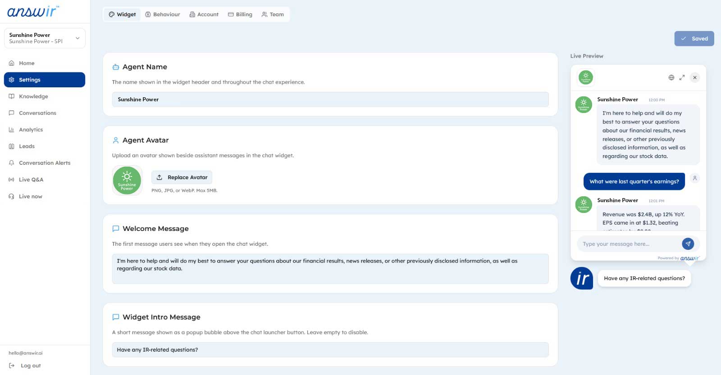The width and height of the screenshot is (721, 375).
Task: Click the Live Preview label
Action: pyautogui.click(x=587, y=56)
